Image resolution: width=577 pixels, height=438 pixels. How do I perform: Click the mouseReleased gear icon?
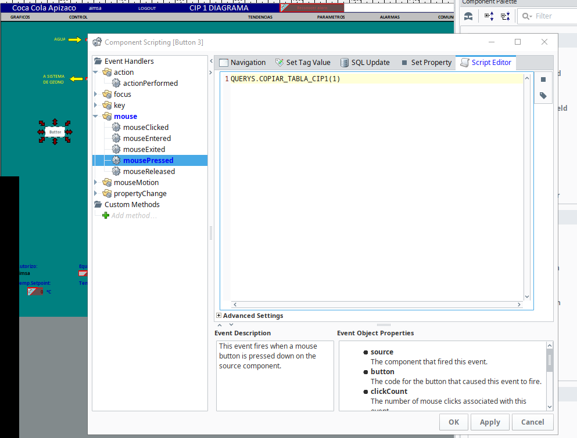coord(116,172)
